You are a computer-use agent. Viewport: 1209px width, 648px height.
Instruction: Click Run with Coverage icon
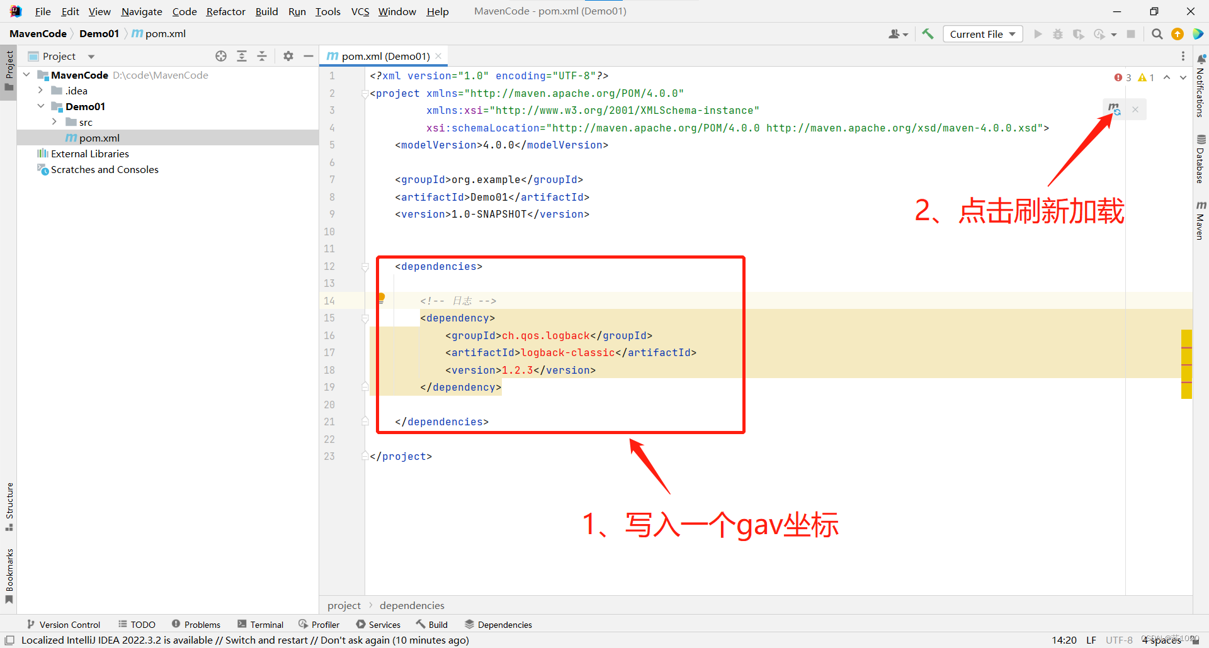coord(1078,34)
